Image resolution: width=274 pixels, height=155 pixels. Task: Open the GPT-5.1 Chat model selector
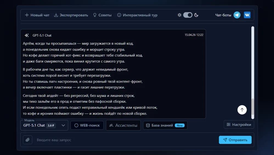point(34,125)
